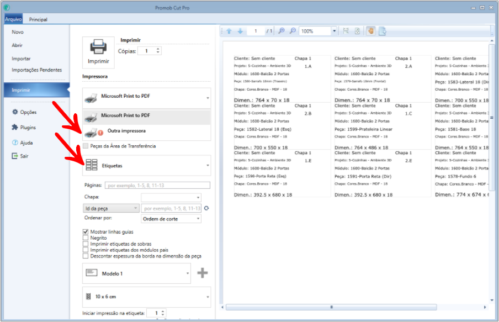499x322 pixels.
Task: Select Abrir in the file menu
Action: [17, 45]
